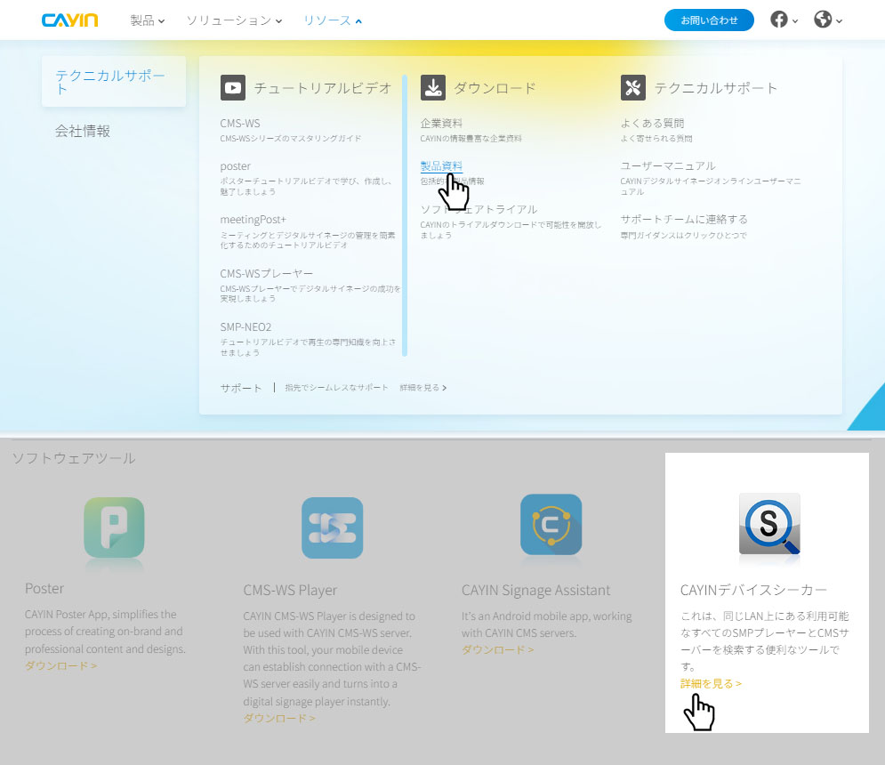Click the CMS-WS Player title text

(290, 590)
